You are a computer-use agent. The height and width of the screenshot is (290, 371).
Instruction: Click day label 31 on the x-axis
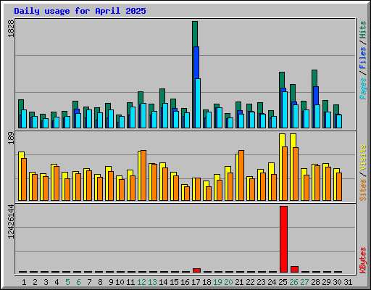[348, 282]
